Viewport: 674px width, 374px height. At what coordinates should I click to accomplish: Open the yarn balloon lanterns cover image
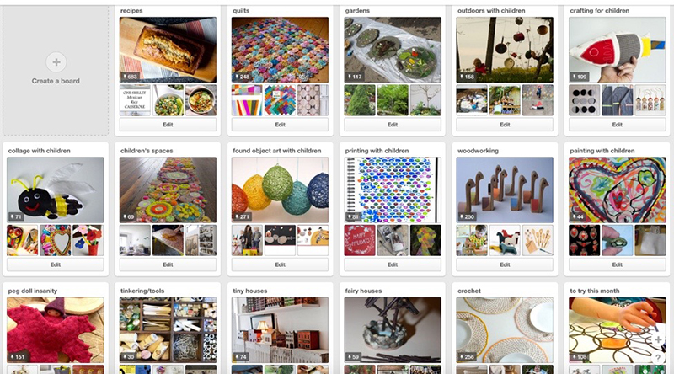280,190
